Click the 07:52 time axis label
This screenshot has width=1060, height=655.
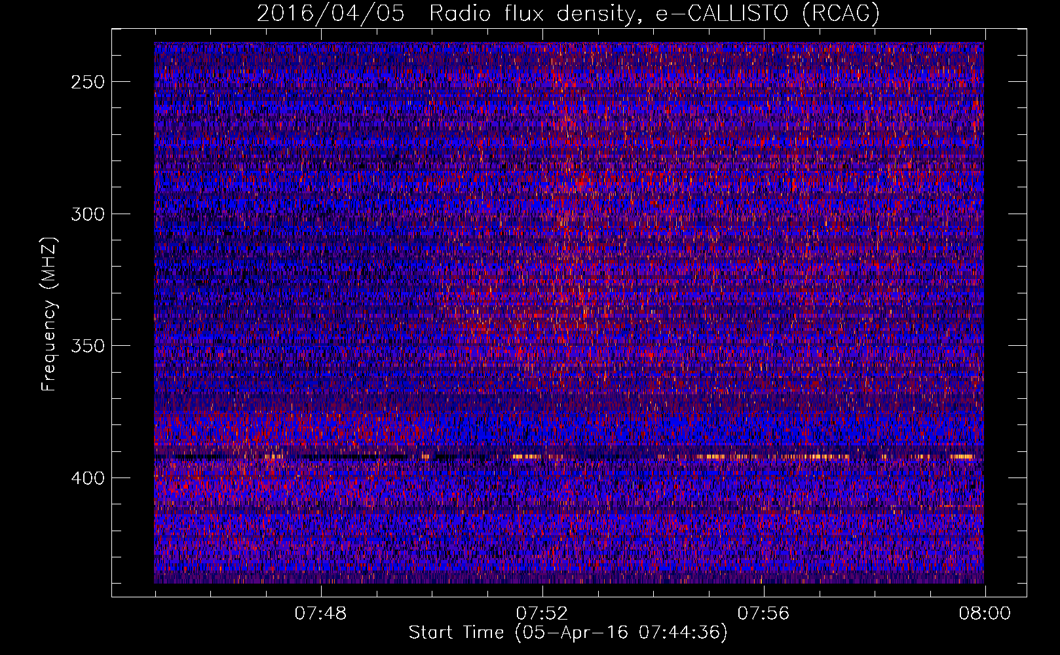click(x=542, y=614)
